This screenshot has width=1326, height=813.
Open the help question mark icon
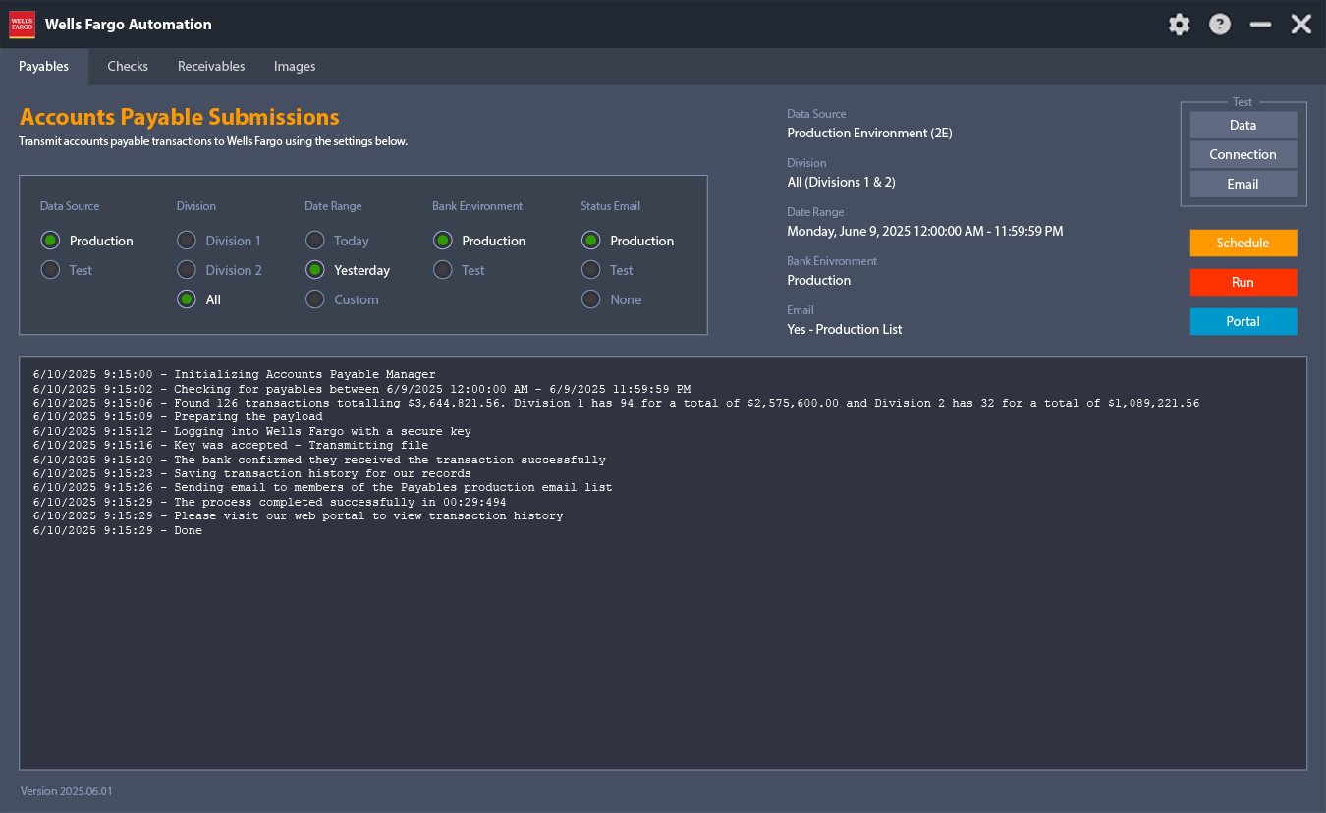coord(1220,25)
